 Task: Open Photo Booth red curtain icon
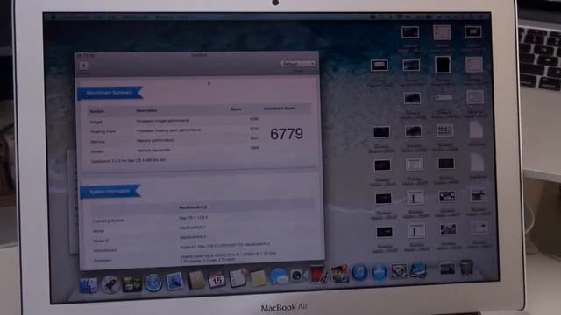319,275
